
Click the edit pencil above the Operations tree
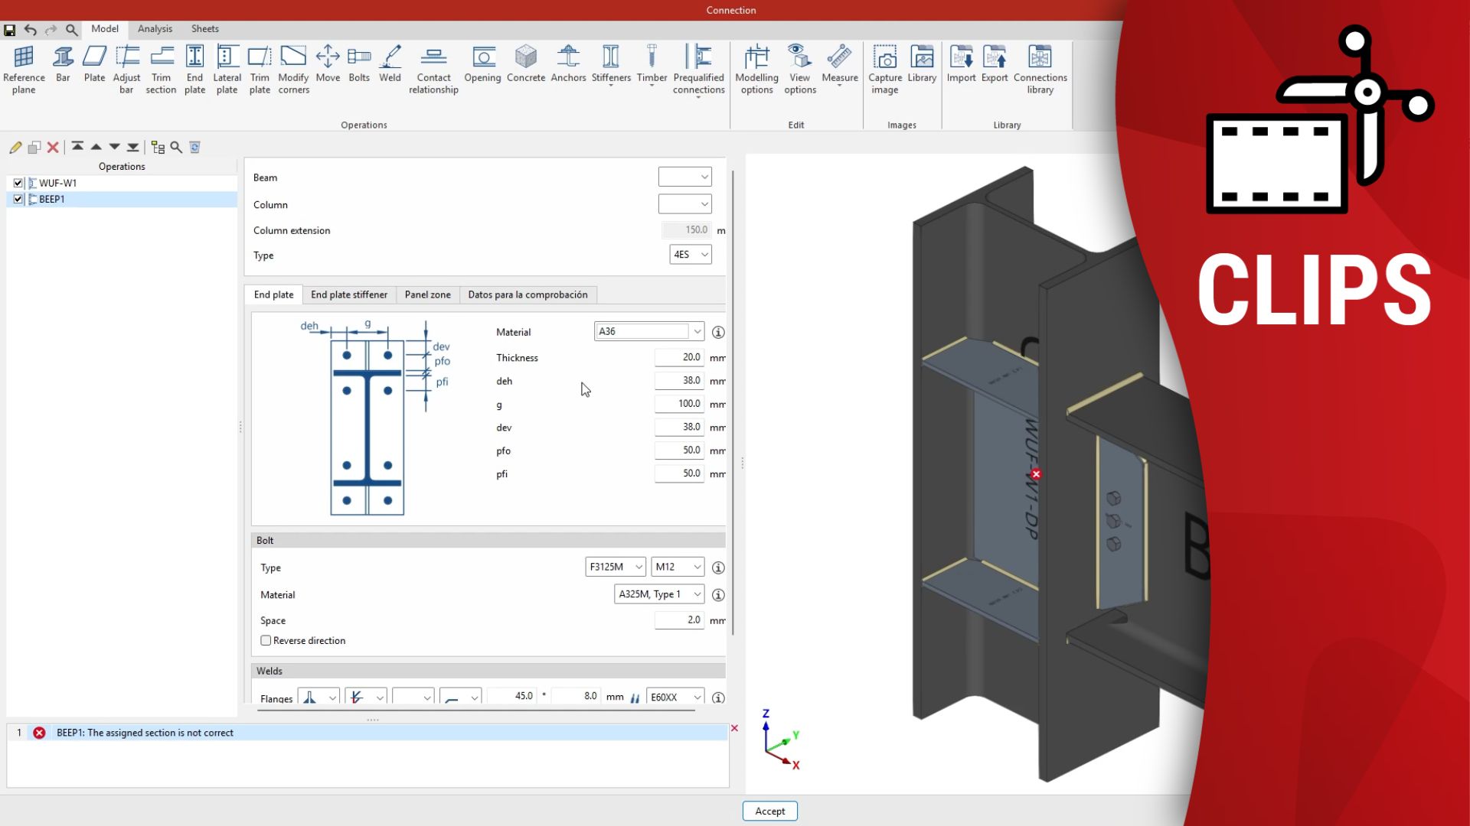click(x=15, y=147)
